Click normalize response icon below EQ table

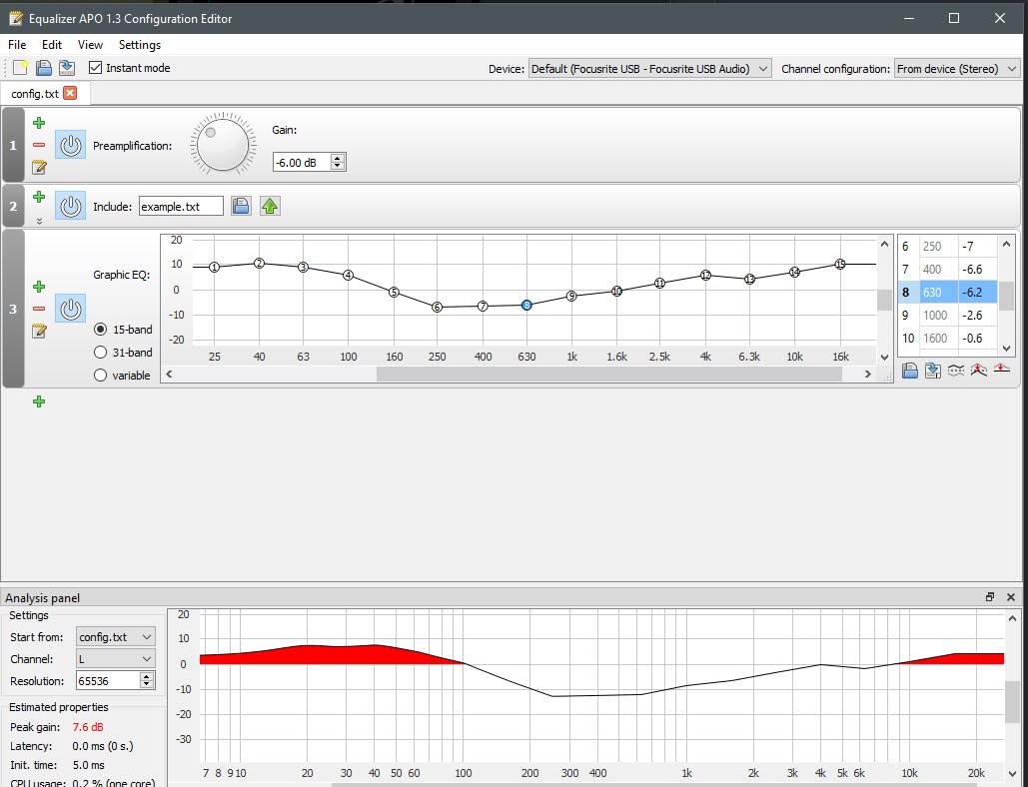click(979, 371)
